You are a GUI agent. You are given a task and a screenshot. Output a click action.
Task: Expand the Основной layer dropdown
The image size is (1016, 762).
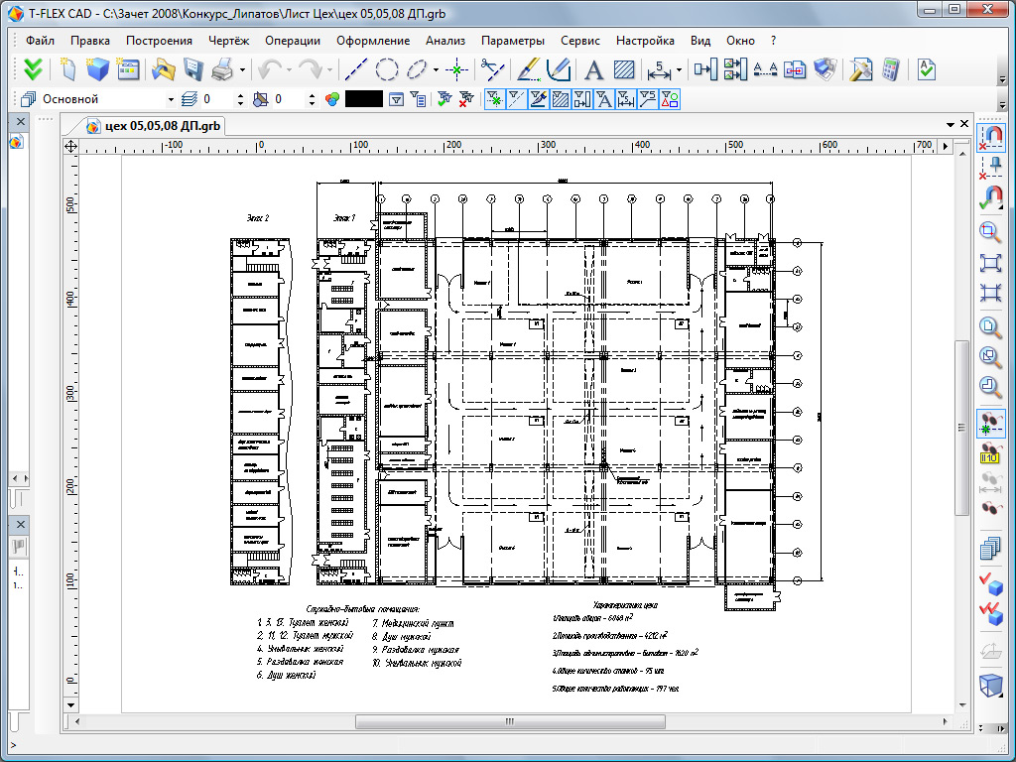[x=171, y=99]
